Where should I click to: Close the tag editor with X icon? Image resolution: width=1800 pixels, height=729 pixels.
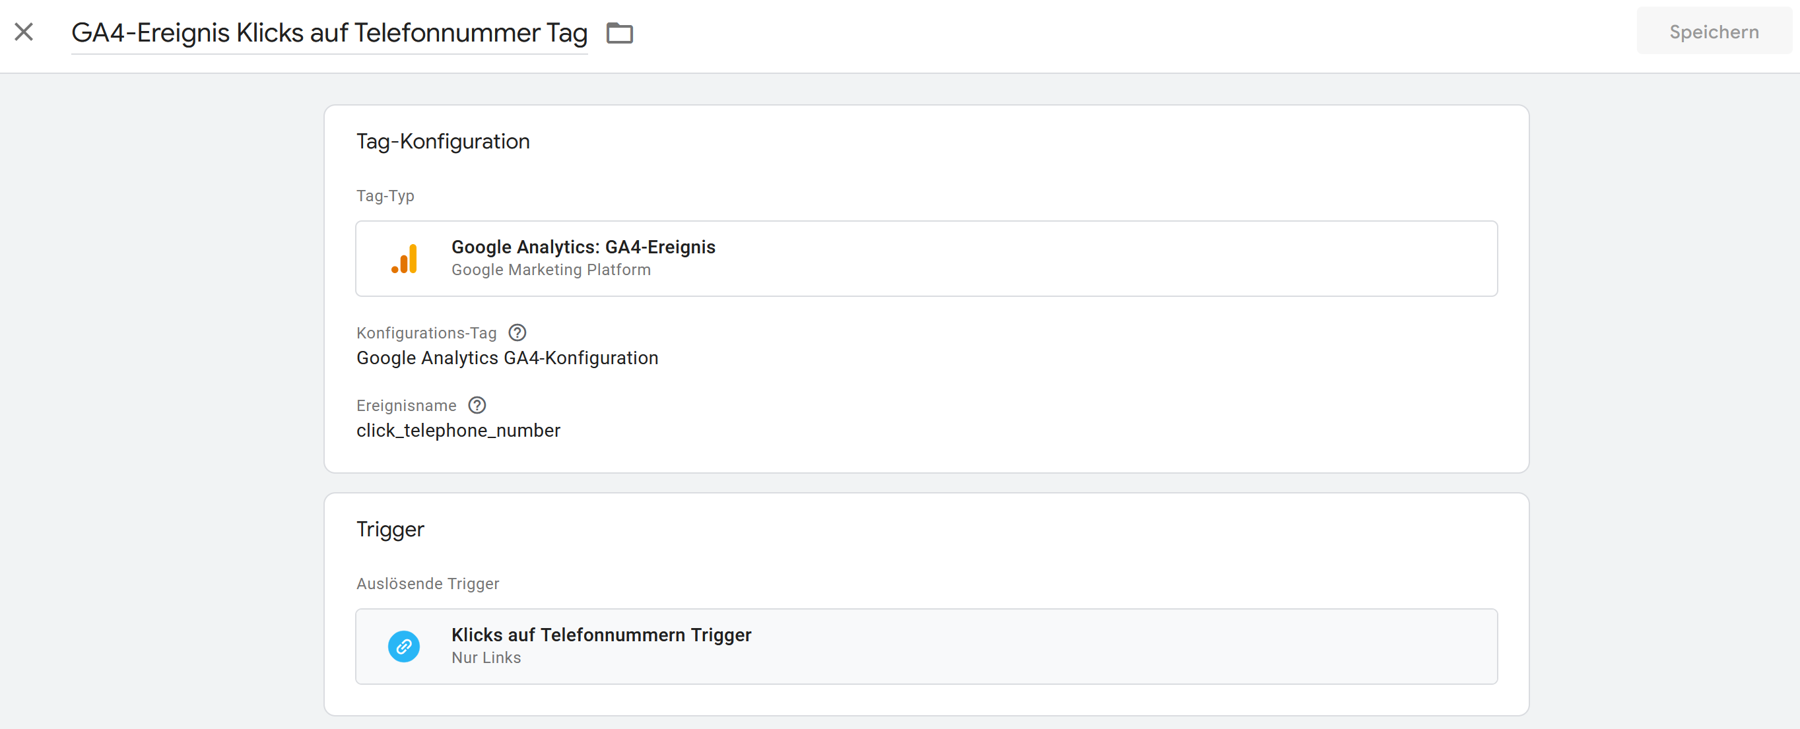pyautogui.click(x=24, y=32)
